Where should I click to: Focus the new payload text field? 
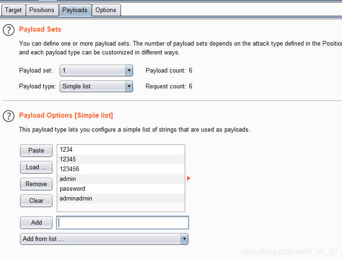[x=122, y=222]
